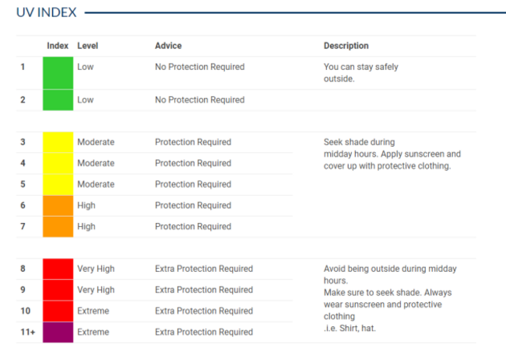
Task: Click 'Extreme' level in row 11+
Action: click(x=93, y=332)
